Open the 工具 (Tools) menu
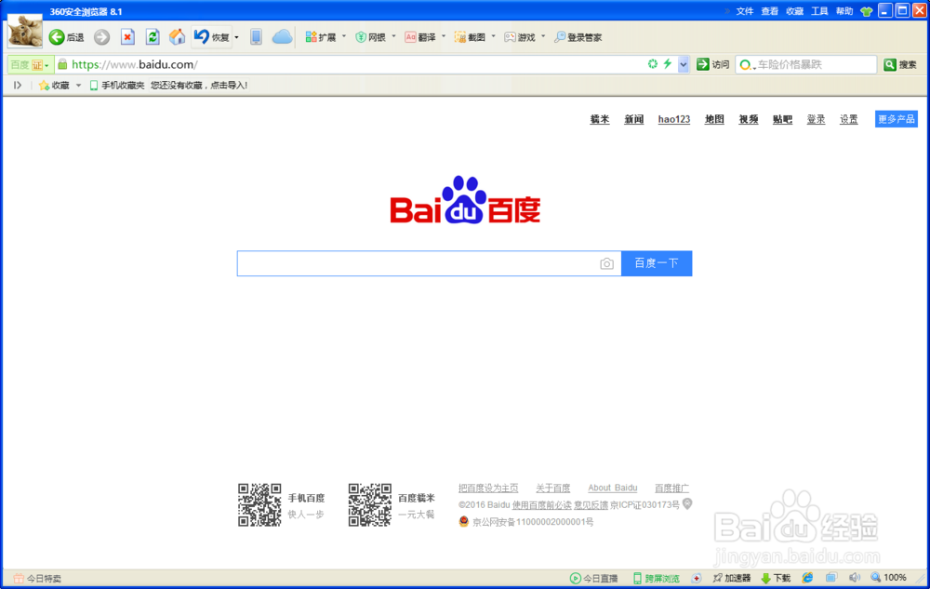The height and width of the screenshot is (589, 930). pyautogui.click(x=819, y=11)
